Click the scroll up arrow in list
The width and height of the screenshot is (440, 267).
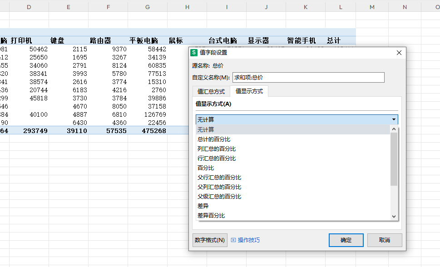click(x=394, y=129)
